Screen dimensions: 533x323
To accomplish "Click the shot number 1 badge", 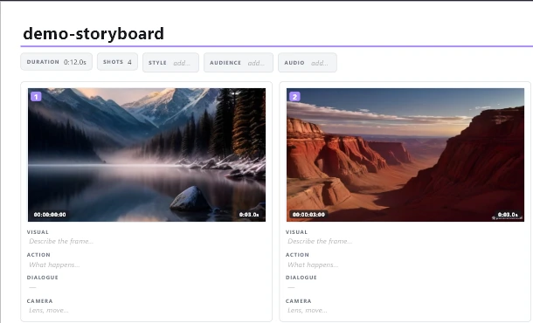I will pyautogui.click(x=36, y=96).
